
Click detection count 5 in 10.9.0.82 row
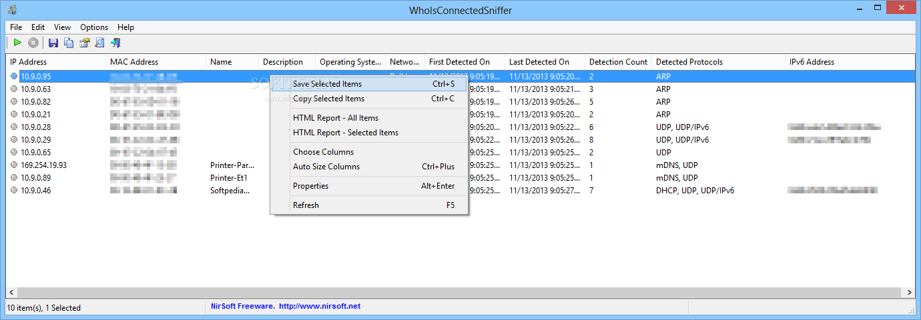tap(591, 102)
